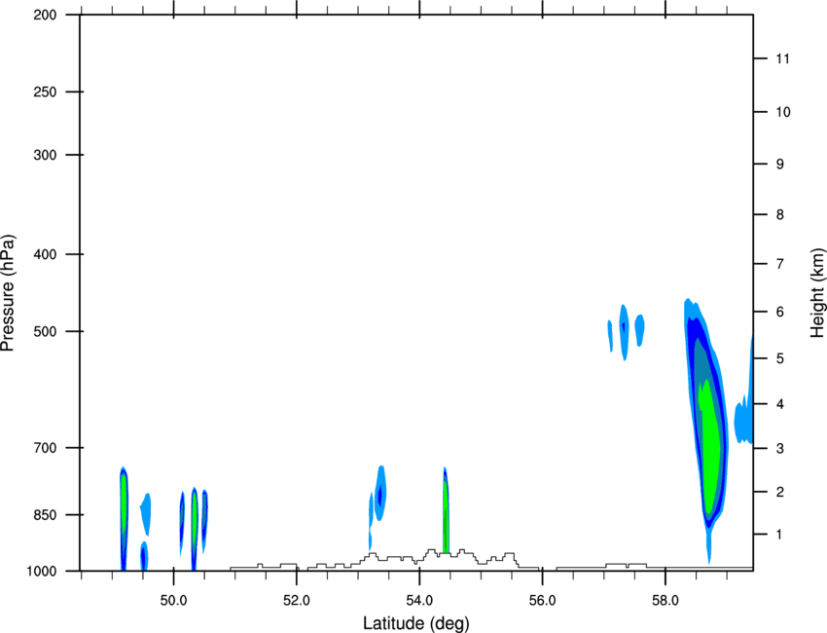Click pressure tick label 400
This screenshot has height=633, width=827.
click(x=45, y=254)
